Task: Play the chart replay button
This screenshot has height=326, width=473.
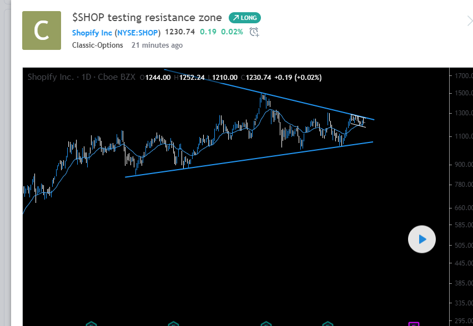Action: point(422,239)
